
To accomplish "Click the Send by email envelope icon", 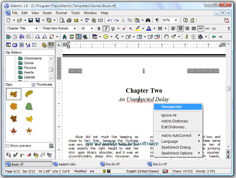I will (x=76, y=20).
